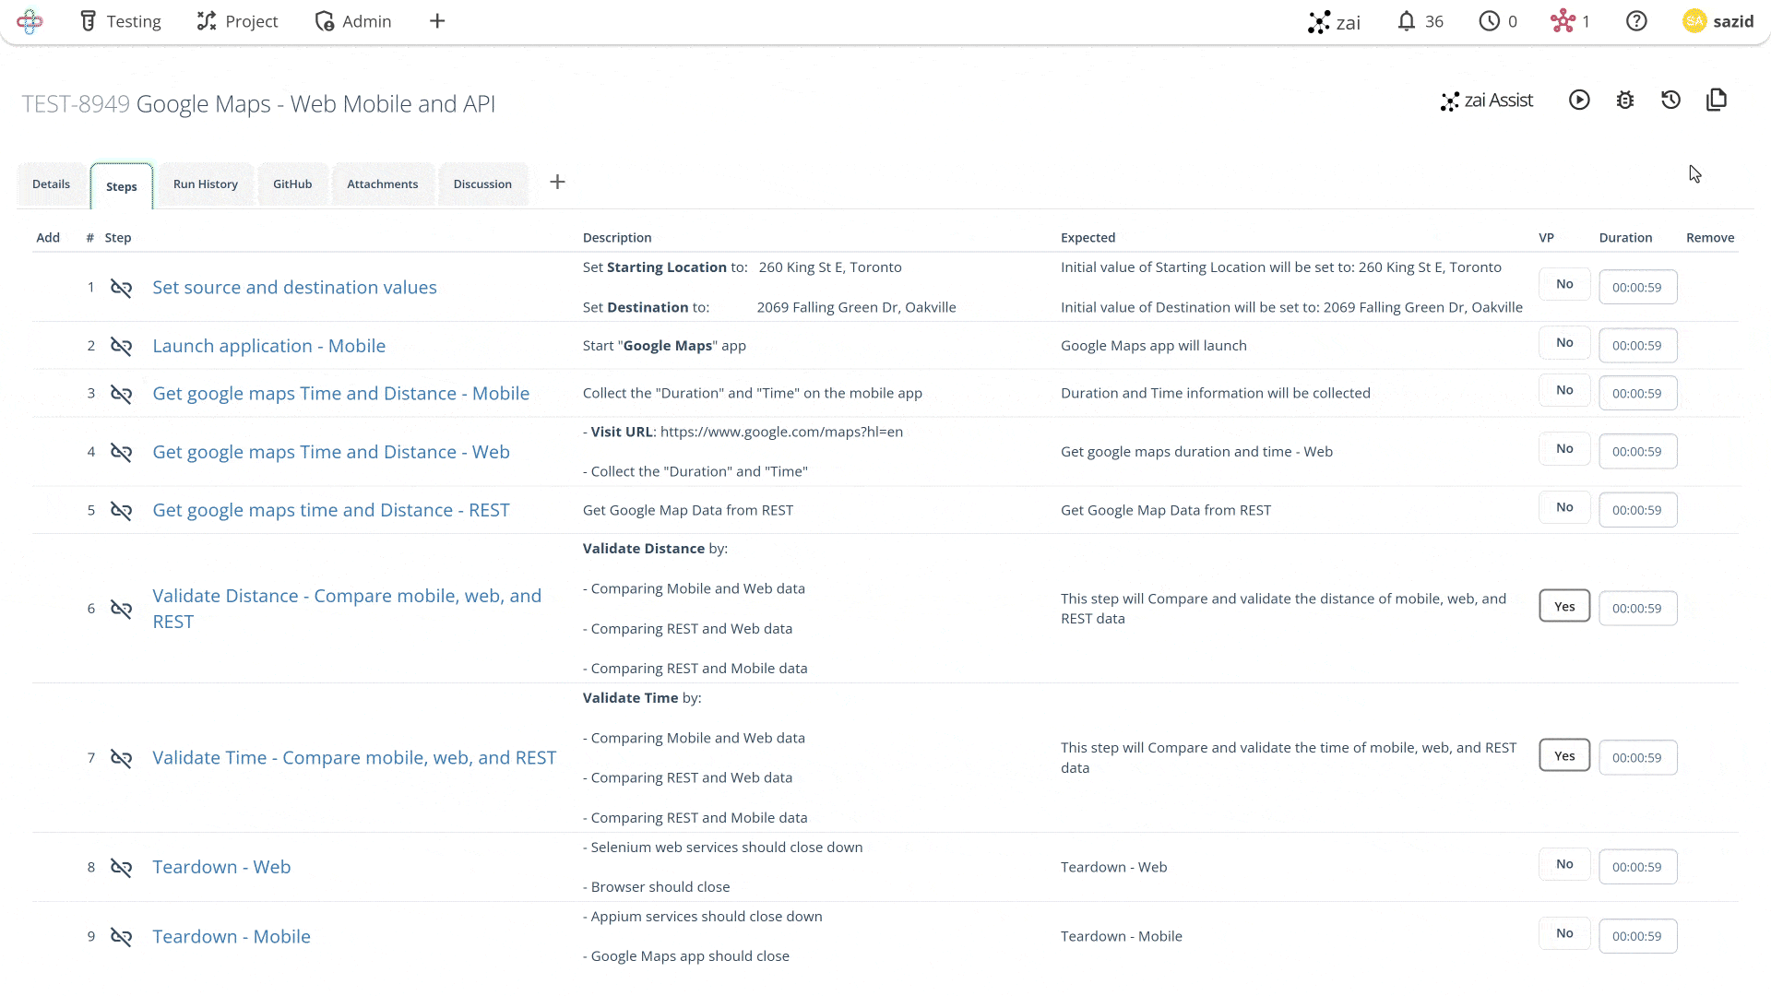1771x996 pixels.
Task: Open the Teardown - Web step link
Action: pos(221,867)
